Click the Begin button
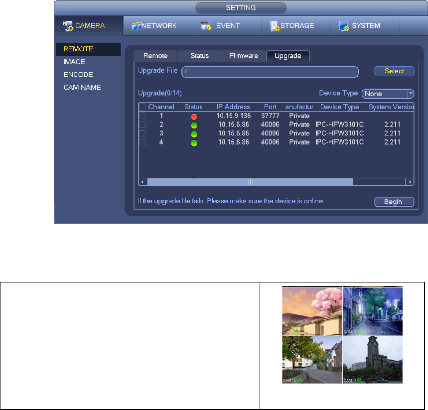 point(394,202)
